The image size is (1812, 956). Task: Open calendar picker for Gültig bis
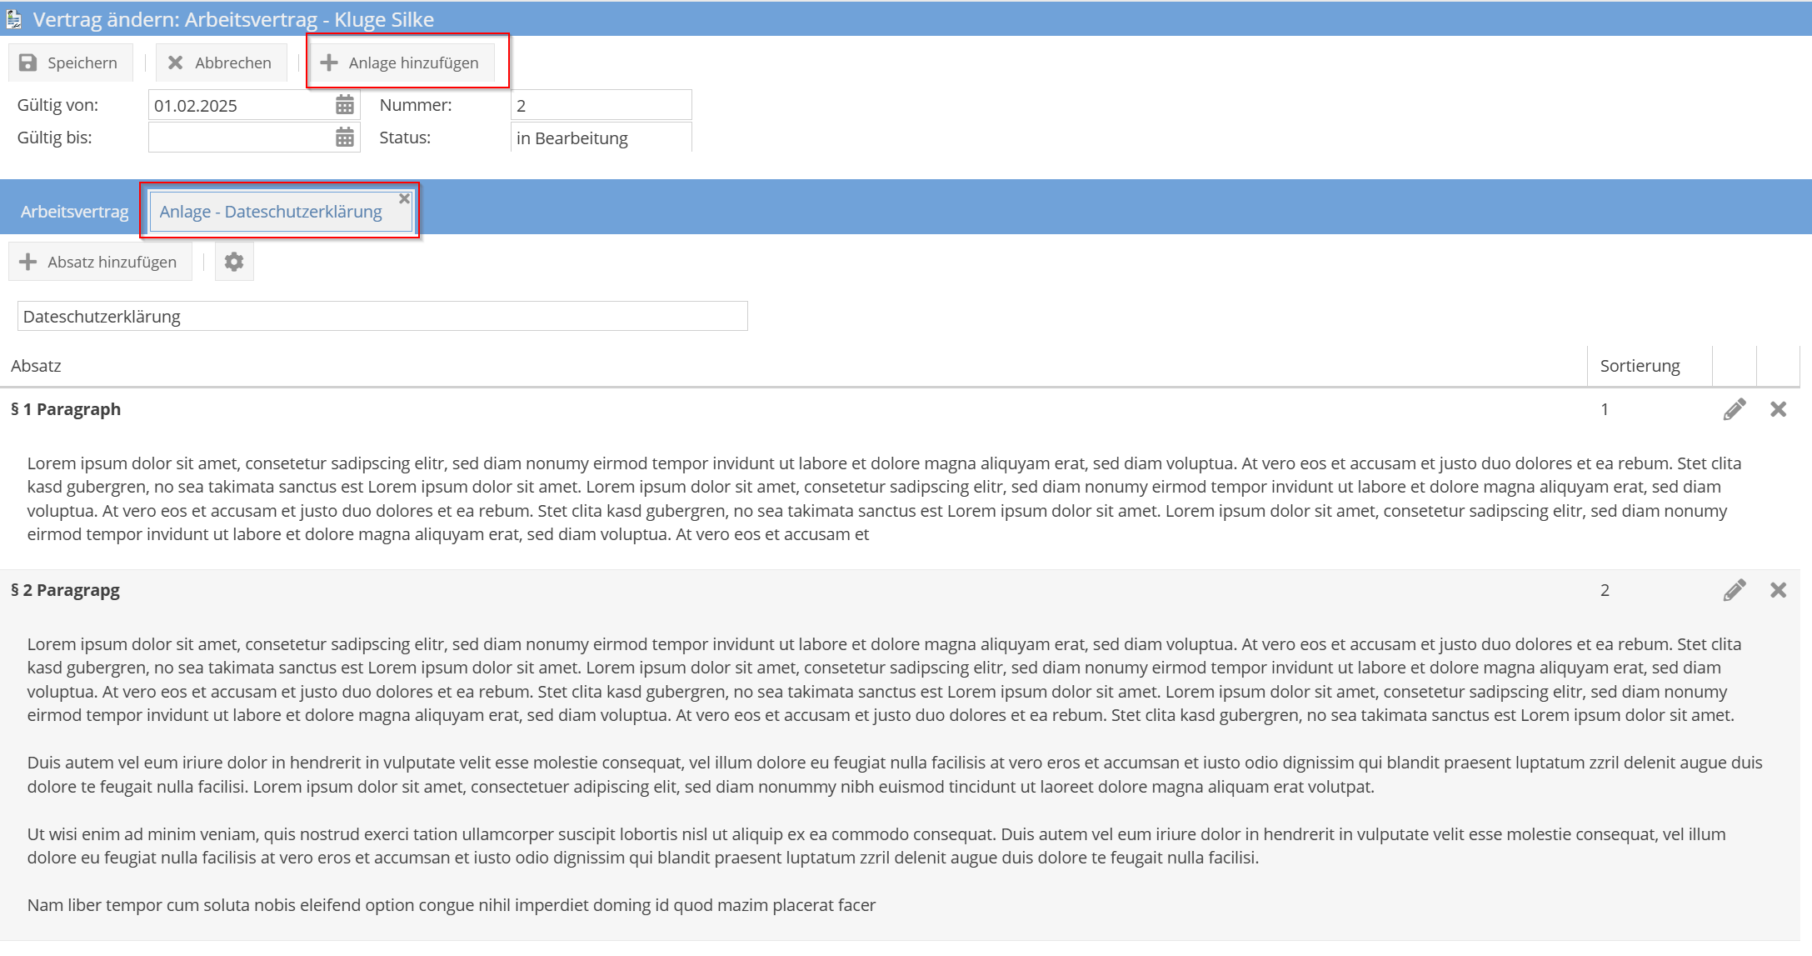point(344,138)
